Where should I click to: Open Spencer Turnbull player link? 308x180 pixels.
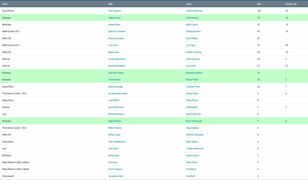click(x=117, y=31)
